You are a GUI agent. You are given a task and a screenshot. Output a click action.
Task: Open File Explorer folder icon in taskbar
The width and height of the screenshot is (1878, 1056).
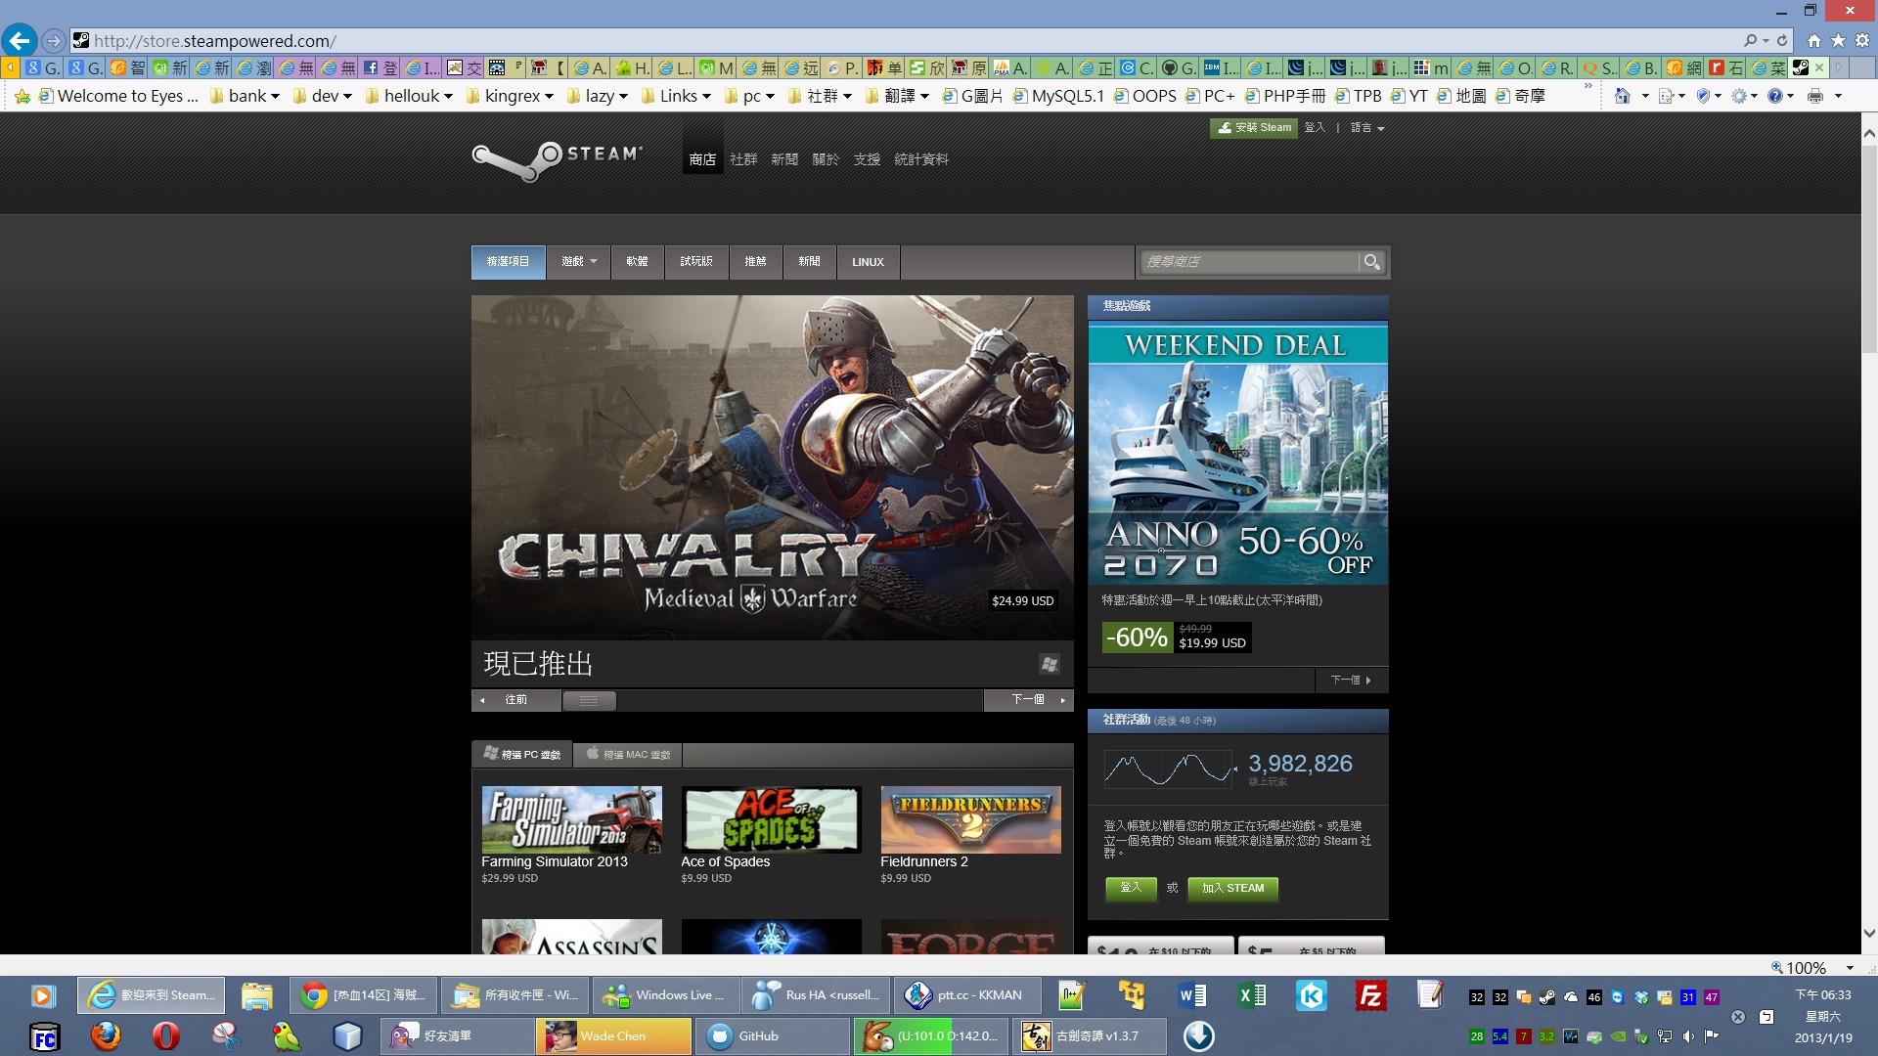256,995
